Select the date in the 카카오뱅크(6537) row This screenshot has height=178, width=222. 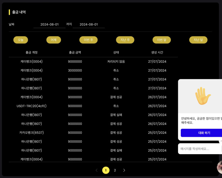pos(157,133)
